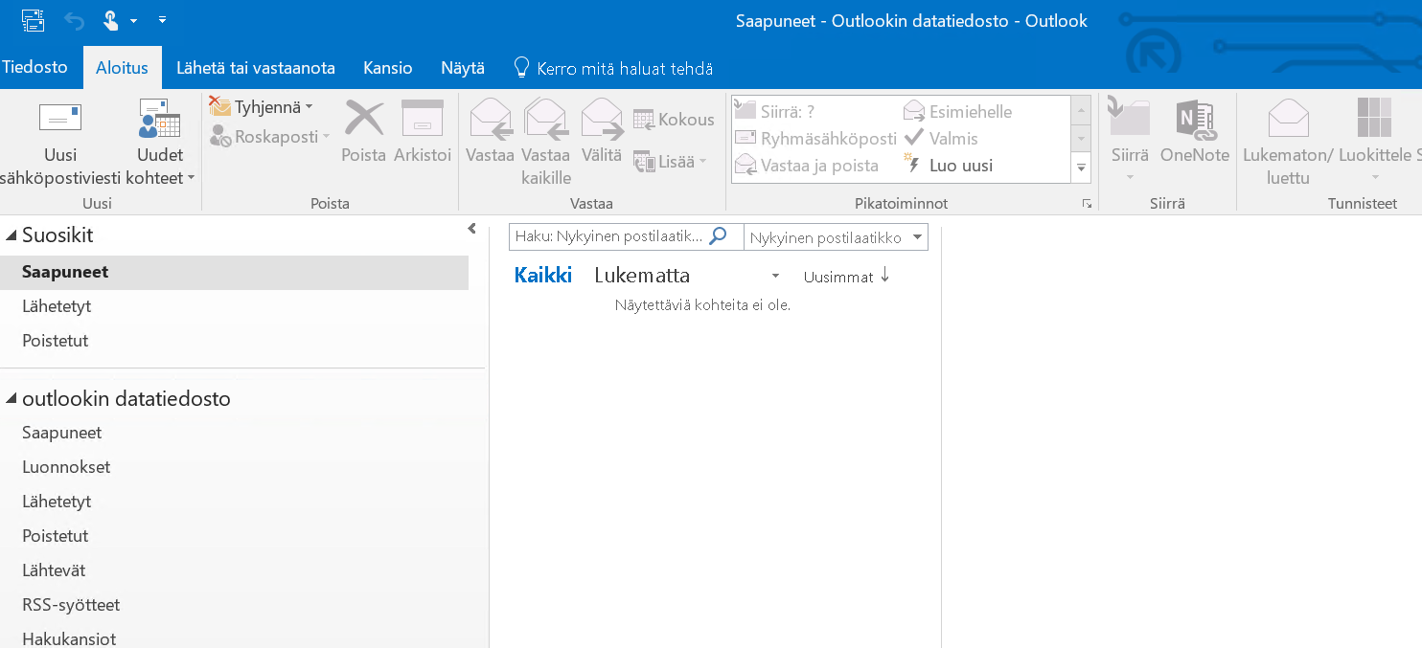Switch to Lähetä tai vastaanota tab
Image resolution: width=1422 pixels, height=648 pixels.
tap(256, 68)
